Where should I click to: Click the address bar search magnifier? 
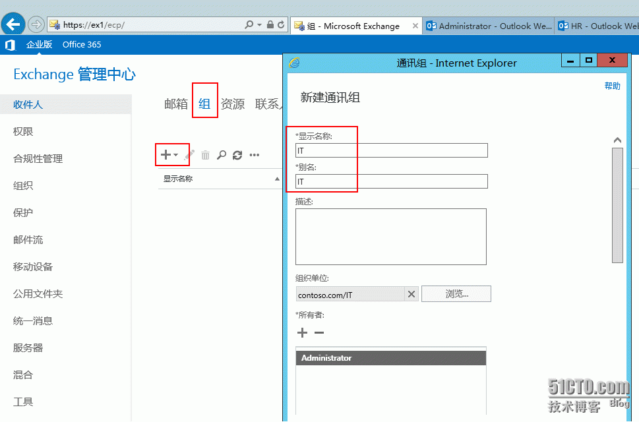click(x=249, y=24)
